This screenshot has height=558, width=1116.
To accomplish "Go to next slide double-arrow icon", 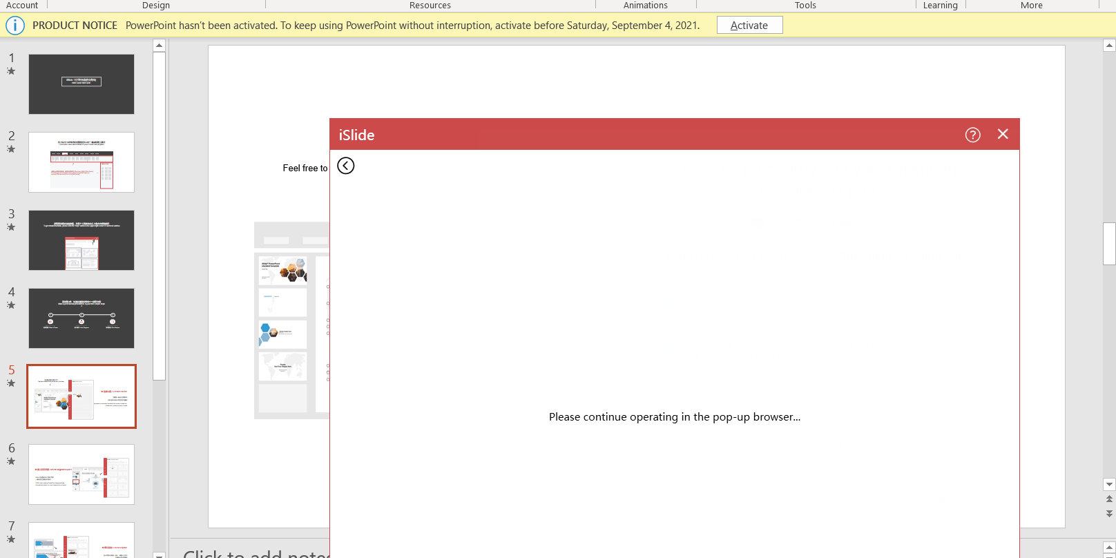I will click(x=1109, y=514).
